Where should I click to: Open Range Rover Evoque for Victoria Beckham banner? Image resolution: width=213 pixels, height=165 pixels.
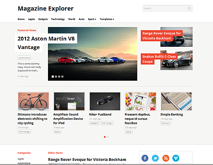click(162, 36)
